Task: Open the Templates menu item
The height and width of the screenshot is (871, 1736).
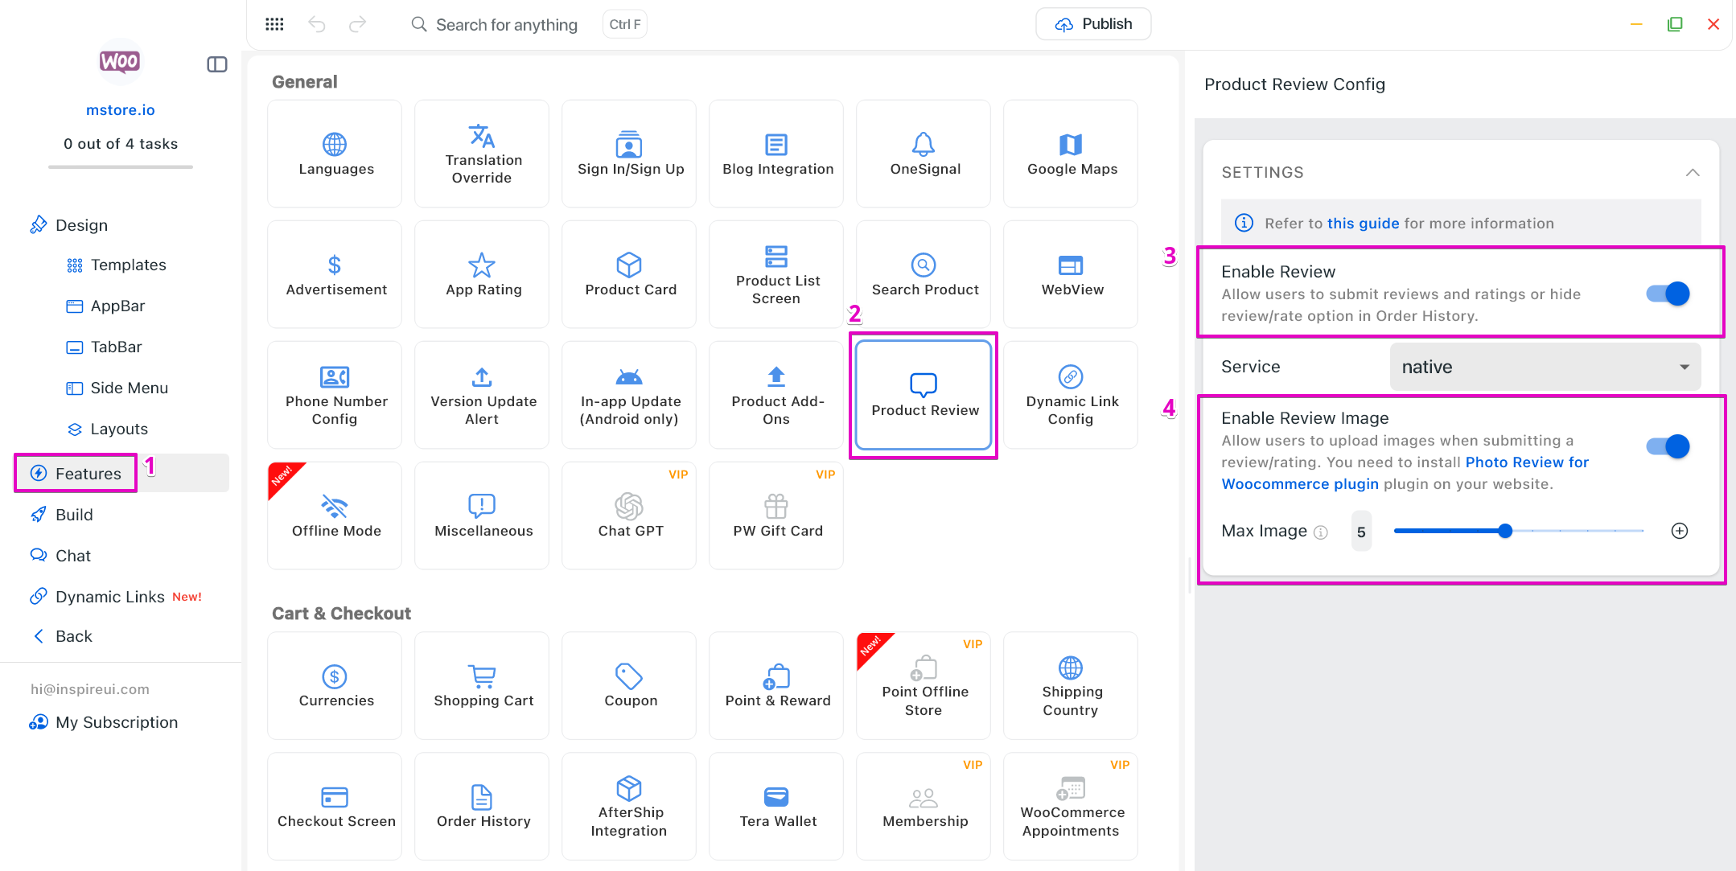Action: point(128,265)
